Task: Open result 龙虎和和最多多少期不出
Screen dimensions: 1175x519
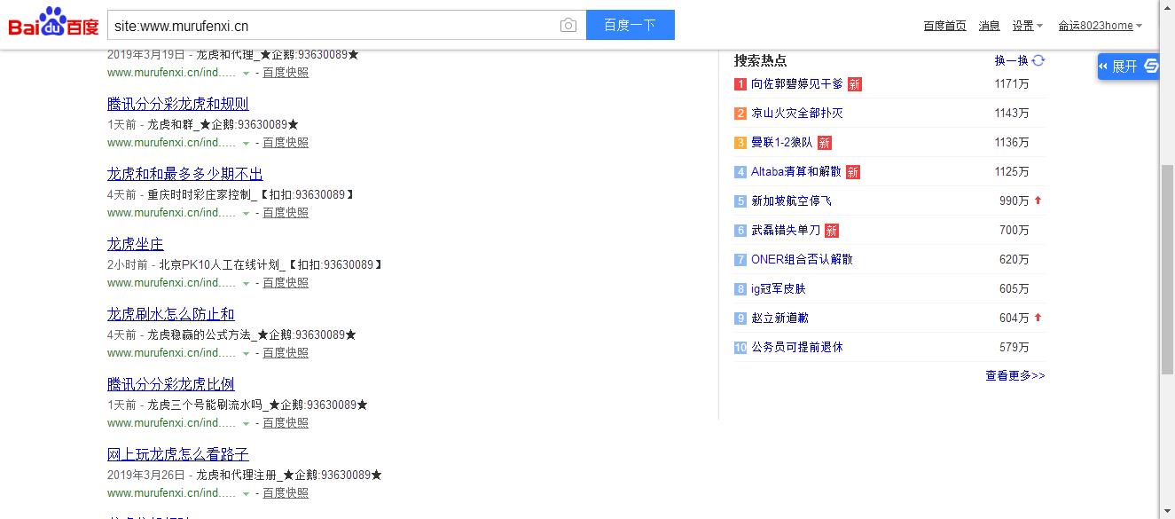Action: [185, 174]
